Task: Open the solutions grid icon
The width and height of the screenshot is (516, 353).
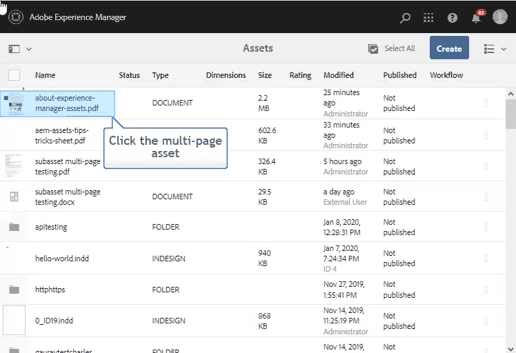Action: [428, 18]
